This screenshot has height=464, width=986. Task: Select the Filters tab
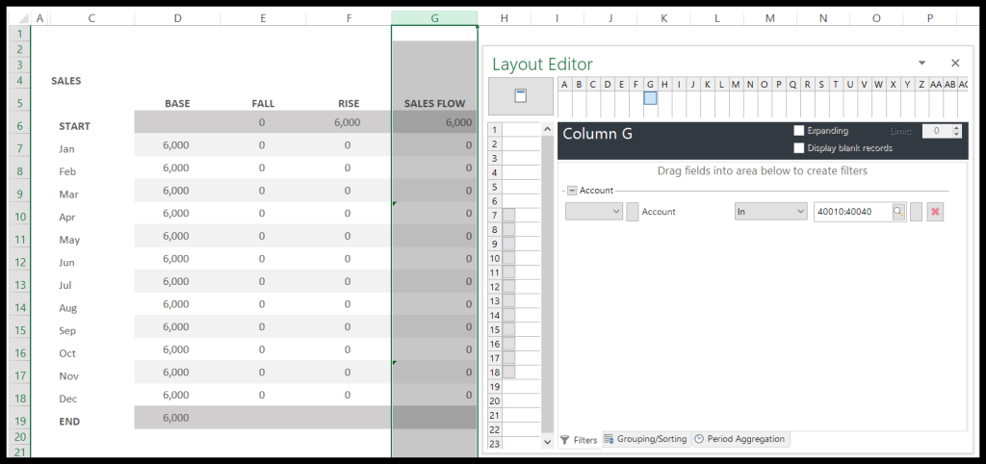tap(579, 439)
